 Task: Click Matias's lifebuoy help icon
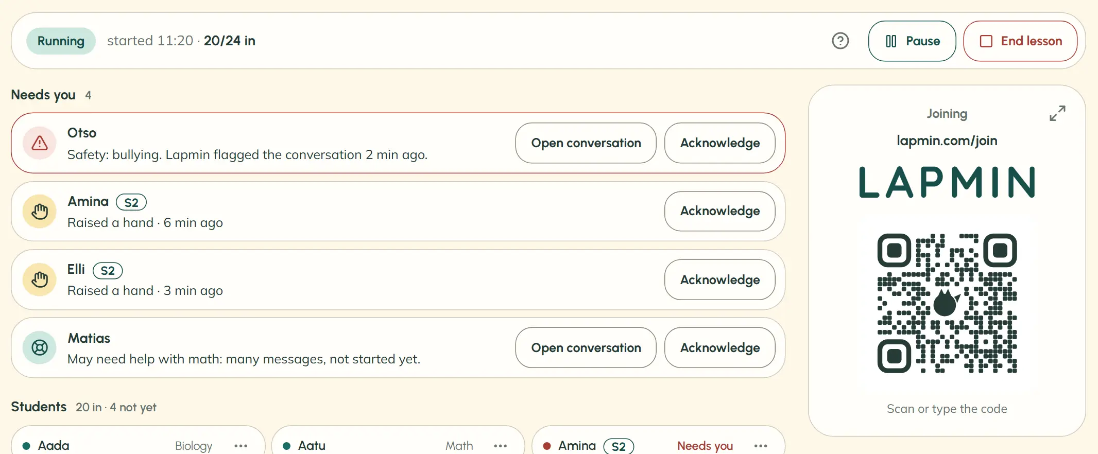tap(40, 347)
